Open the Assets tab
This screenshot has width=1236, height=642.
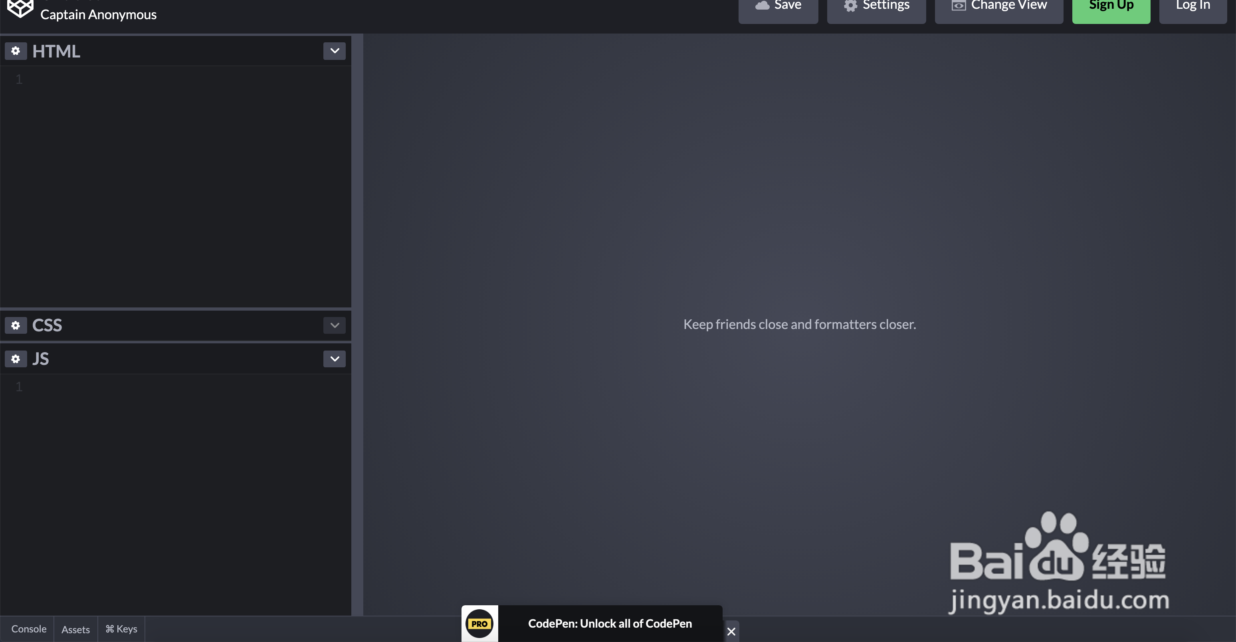[x=76, y=629]
